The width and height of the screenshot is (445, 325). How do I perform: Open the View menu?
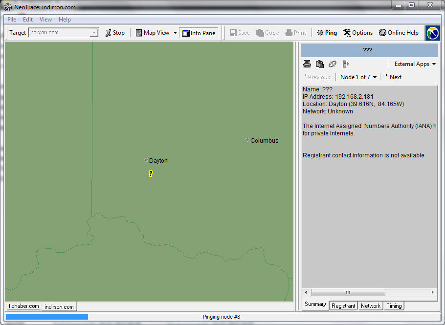click(45, 20)
